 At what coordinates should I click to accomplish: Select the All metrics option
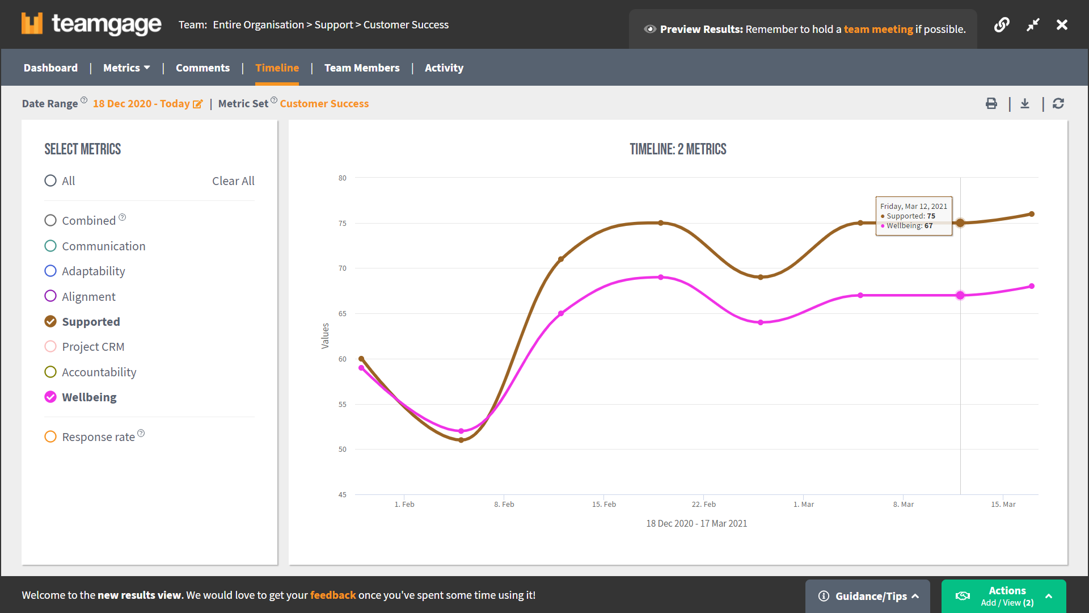click(50, 181)
